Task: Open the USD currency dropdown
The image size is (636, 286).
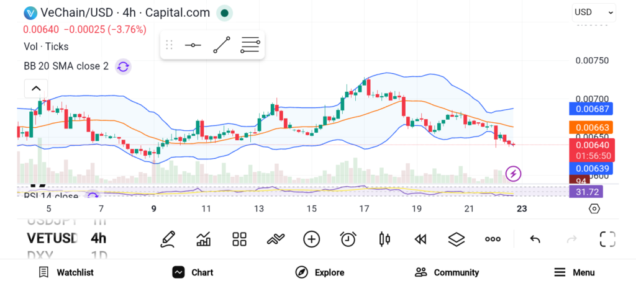Action: click(594, 12)
